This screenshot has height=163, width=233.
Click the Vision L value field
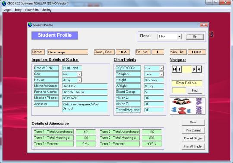tap(154, 98)
